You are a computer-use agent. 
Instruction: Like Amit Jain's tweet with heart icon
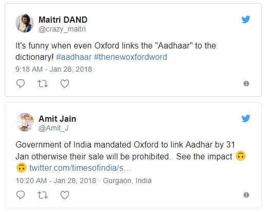pos(65,195)
